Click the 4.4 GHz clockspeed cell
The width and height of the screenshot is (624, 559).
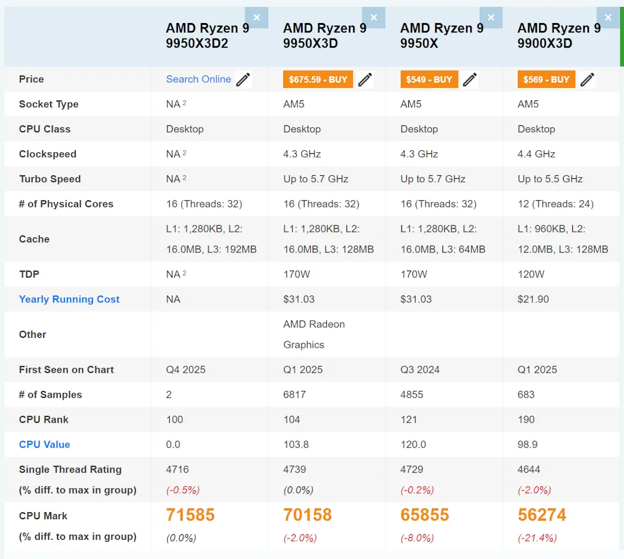click(x=537, y=154)
